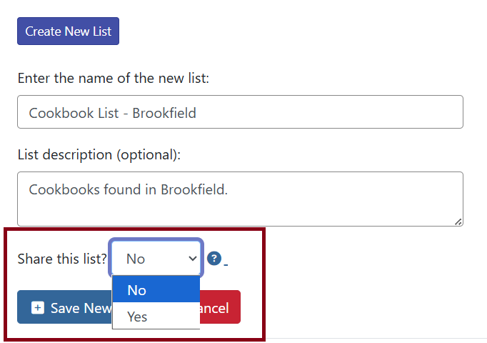Image resolution: width=487 pixels, height=343 pixels.
Task: Open the Share this list dropdown
Action: (x=156, y=259)
